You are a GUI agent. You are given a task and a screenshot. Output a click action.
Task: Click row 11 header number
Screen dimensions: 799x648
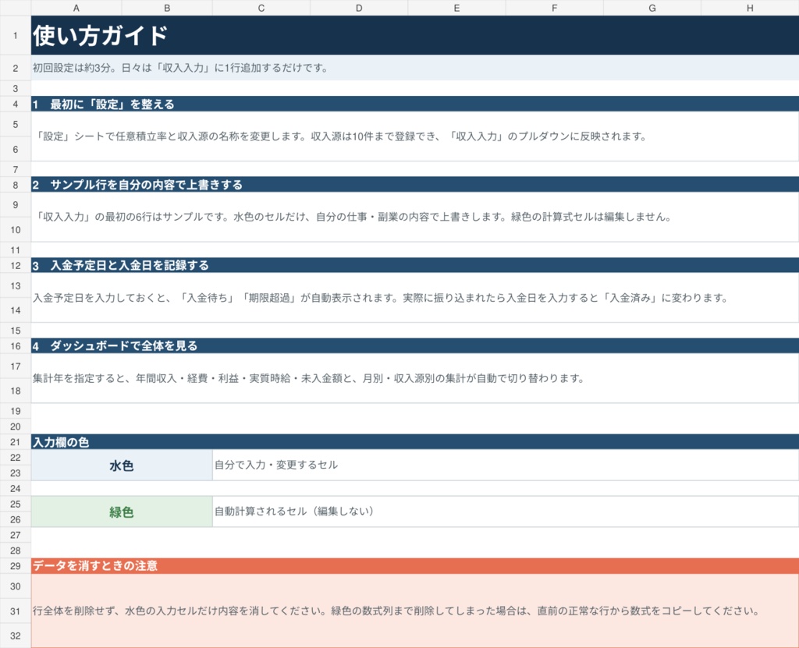tap(16, 250)
